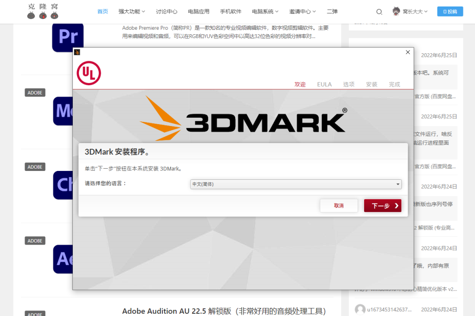475x316 pixels.
Task: Open the Media Encoder thumbnail behind installer
Action: 63,111
